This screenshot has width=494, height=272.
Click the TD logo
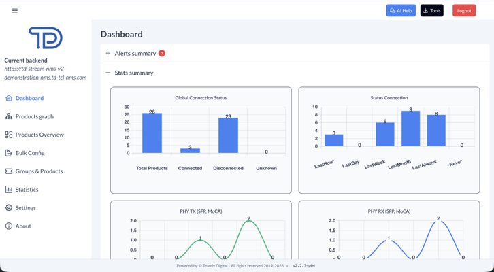pos(46,38)
